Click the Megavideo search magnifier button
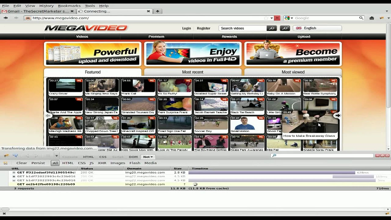 [x=271, y=28]
